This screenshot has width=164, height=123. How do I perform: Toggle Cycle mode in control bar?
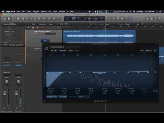pos(109,18)
